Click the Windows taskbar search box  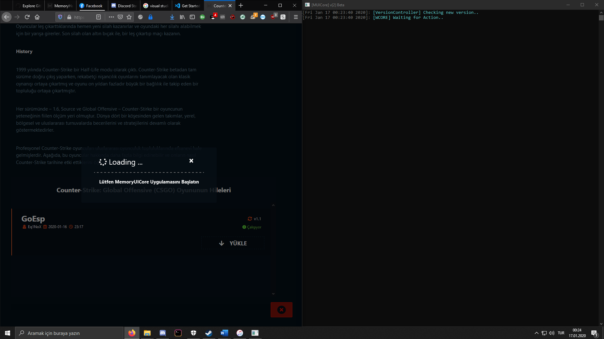(69, 333)
